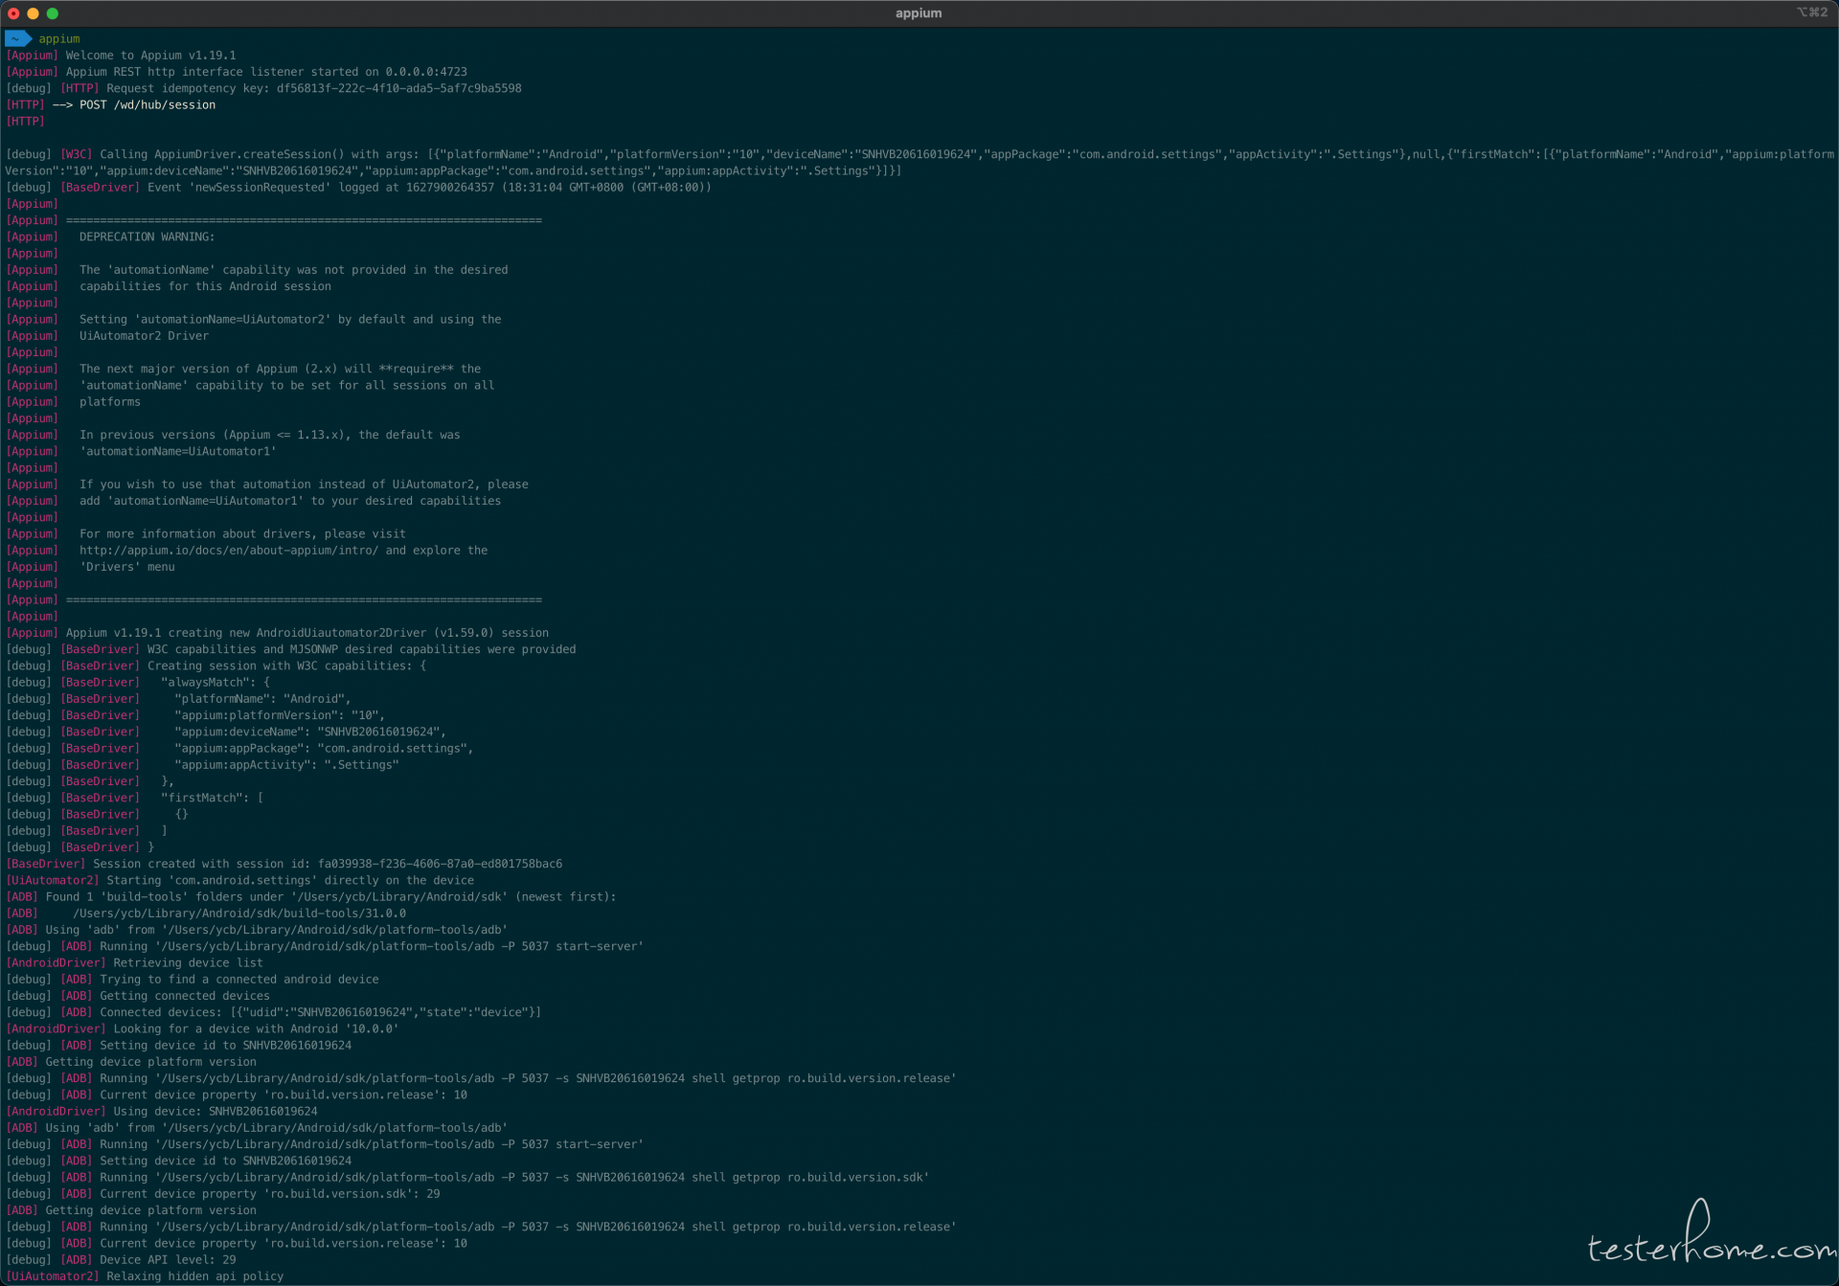This screenshot has width=1839, height=1286.
Task: Click the yellow minimize window button
Action: tap(33, 13)
